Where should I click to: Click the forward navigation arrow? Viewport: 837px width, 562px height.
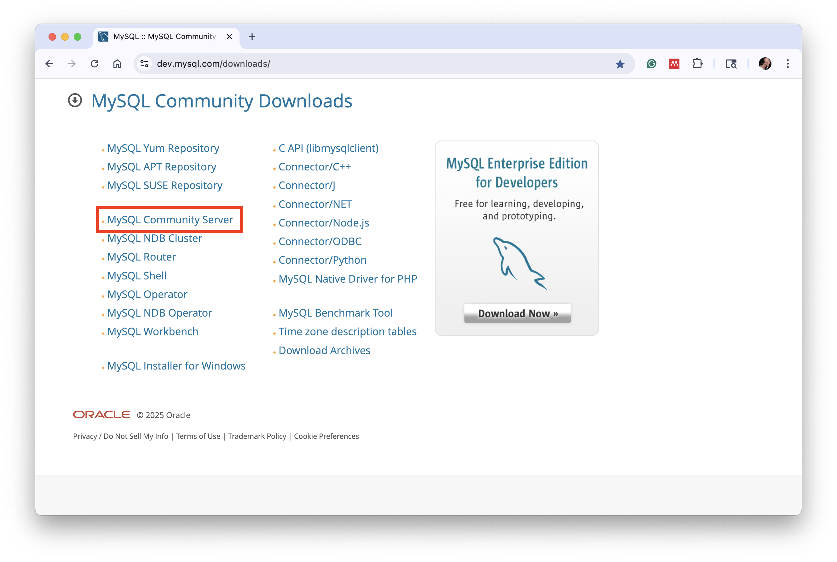coord(72,64)
